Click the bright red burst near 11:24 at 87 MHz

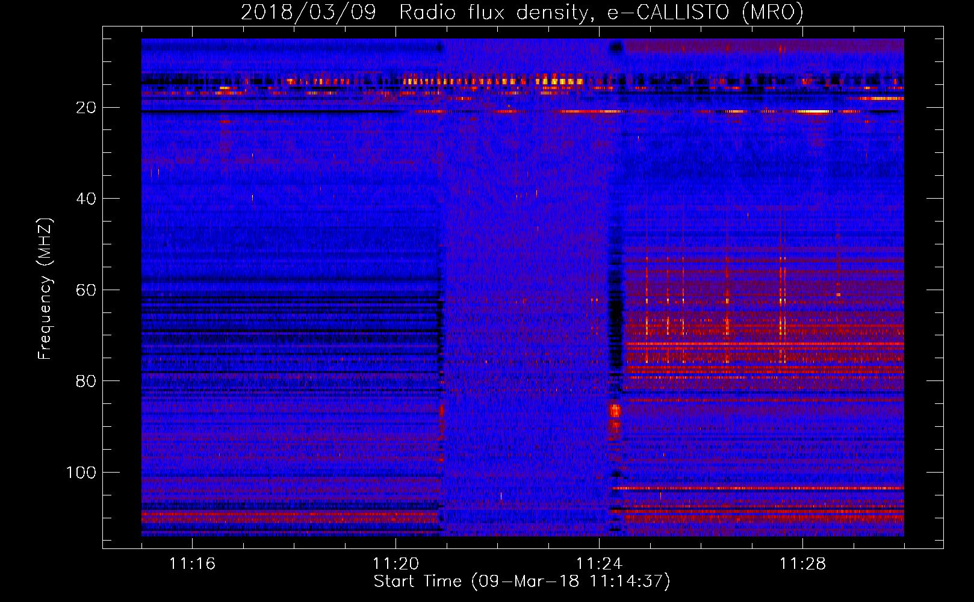[x=615, y=411]
